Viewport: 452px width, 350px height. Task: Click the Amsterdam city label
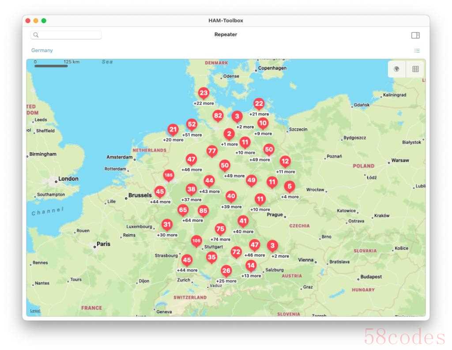click(x=120, y=157)
